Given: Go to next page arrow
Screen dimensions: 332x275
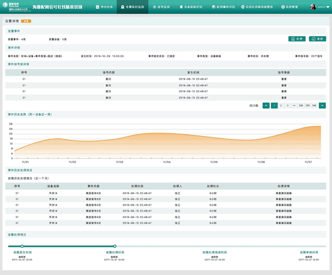Looking at the screenshot, I should tap(322, 105).
